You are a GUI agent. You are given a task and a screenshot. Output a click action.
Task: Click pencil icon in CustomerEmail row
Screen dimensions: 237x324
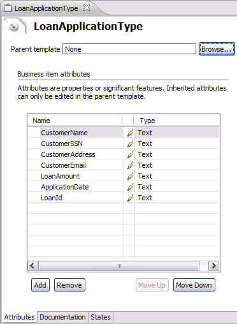pos(130,165)
